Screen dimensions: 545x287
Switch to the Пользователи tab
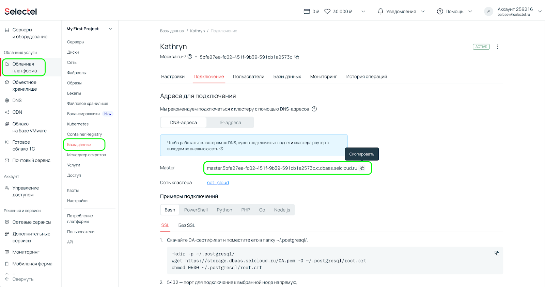click(249, 77)
